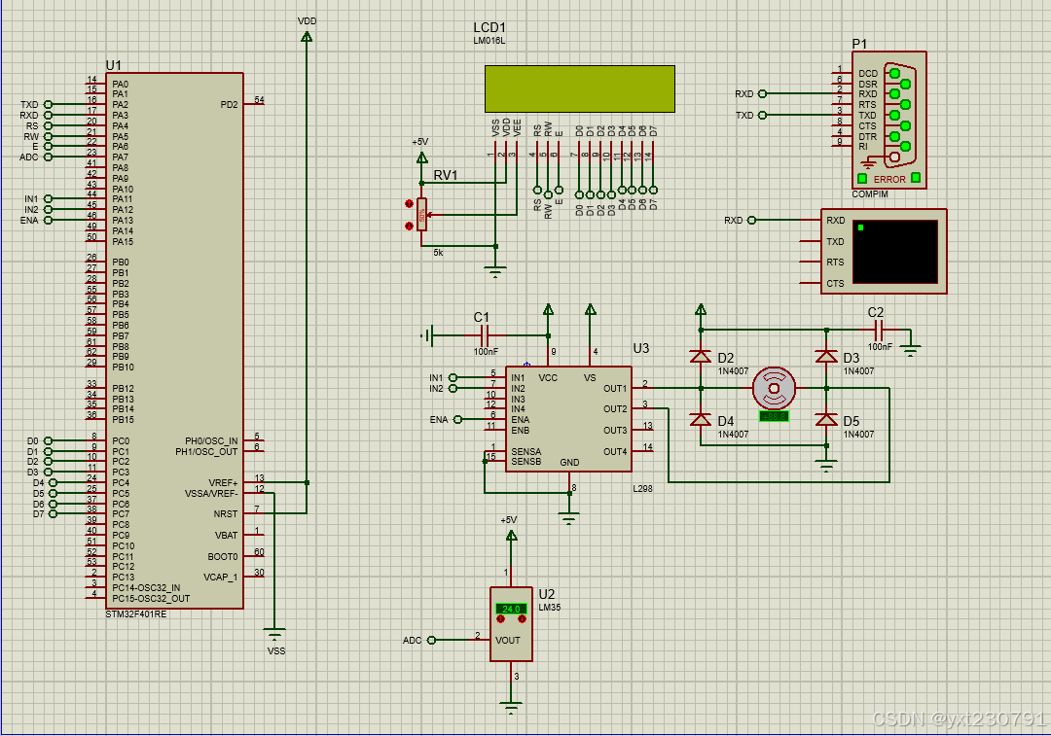Select the IN1 terminal at L298
This screenshot has height=736, width=1051.
click(x=453, y=377)
